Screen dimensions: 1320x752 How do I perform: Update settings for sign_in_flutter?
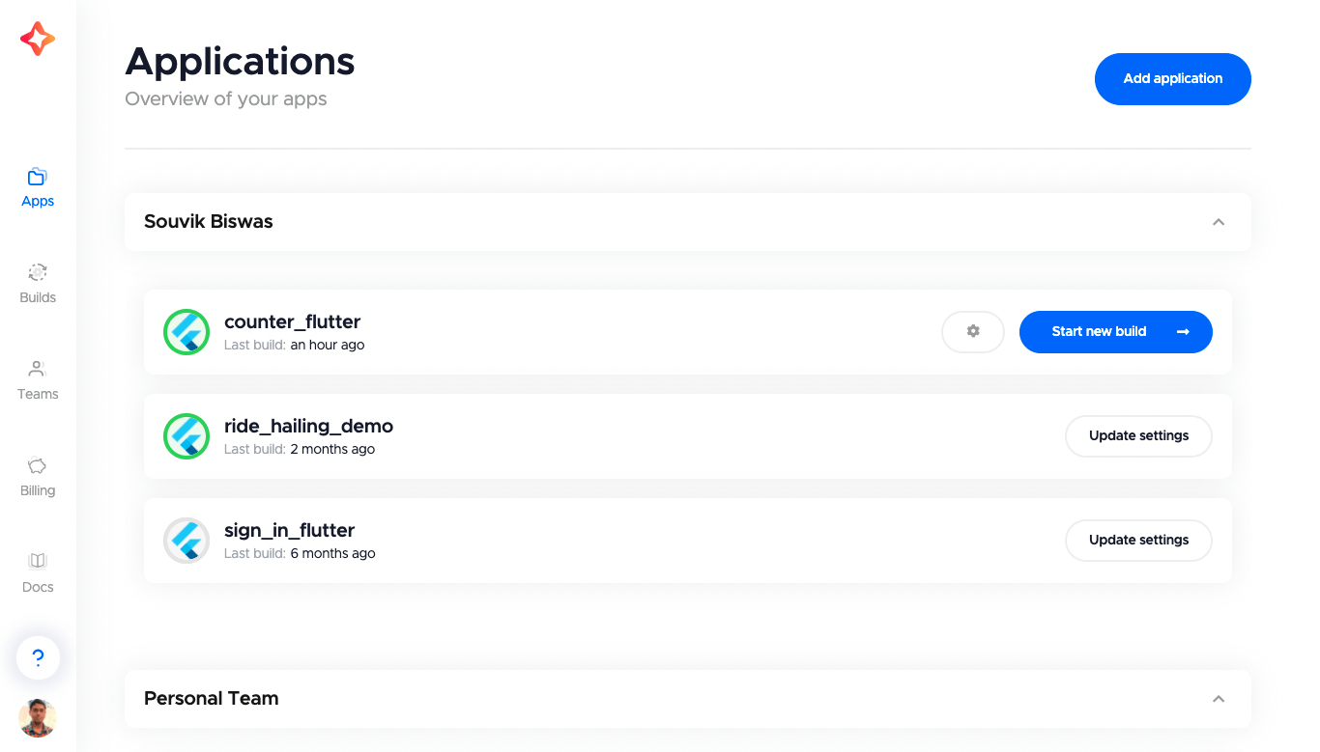coord(1138,541)
